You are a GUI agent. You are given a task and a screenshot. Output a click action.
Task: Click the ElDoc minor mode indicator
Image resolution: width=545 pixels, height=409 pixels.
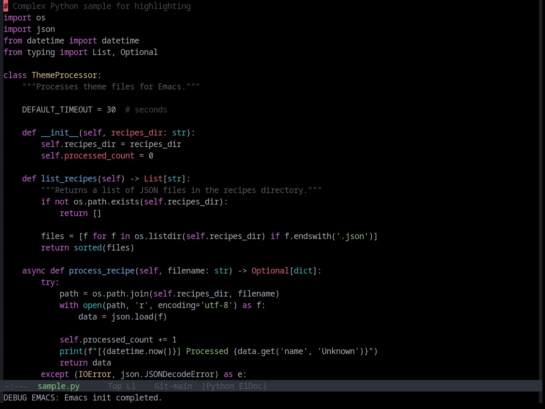point(251,386)
